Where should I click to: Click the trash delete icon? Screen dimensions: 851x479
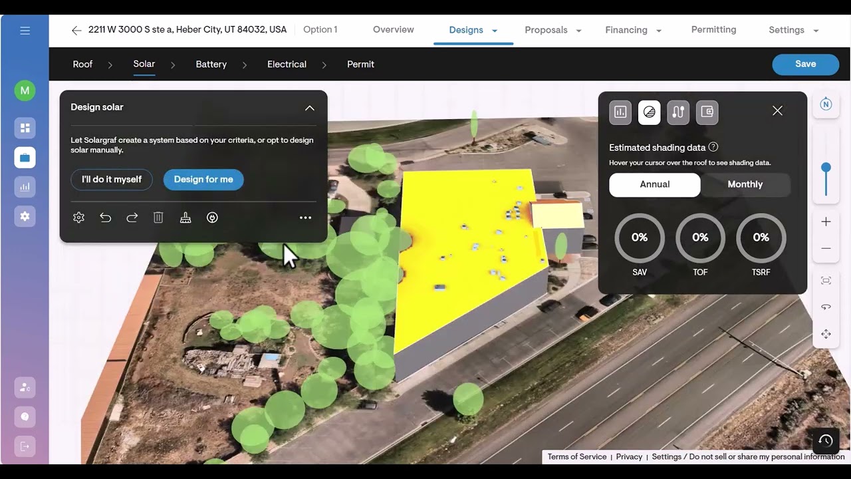[158, 218]
